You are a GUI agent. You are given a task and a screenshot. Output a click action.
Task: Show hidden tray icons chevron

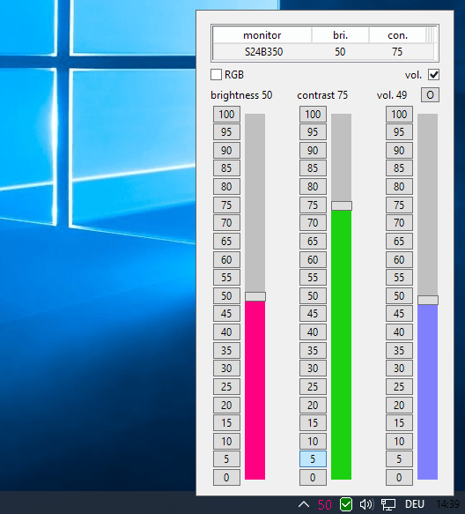304,504
